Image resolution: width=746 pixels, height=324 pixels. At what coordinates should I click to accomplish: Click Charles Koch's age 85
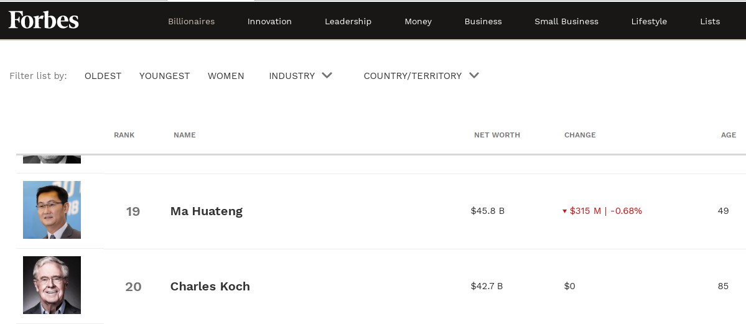(723, 286)
